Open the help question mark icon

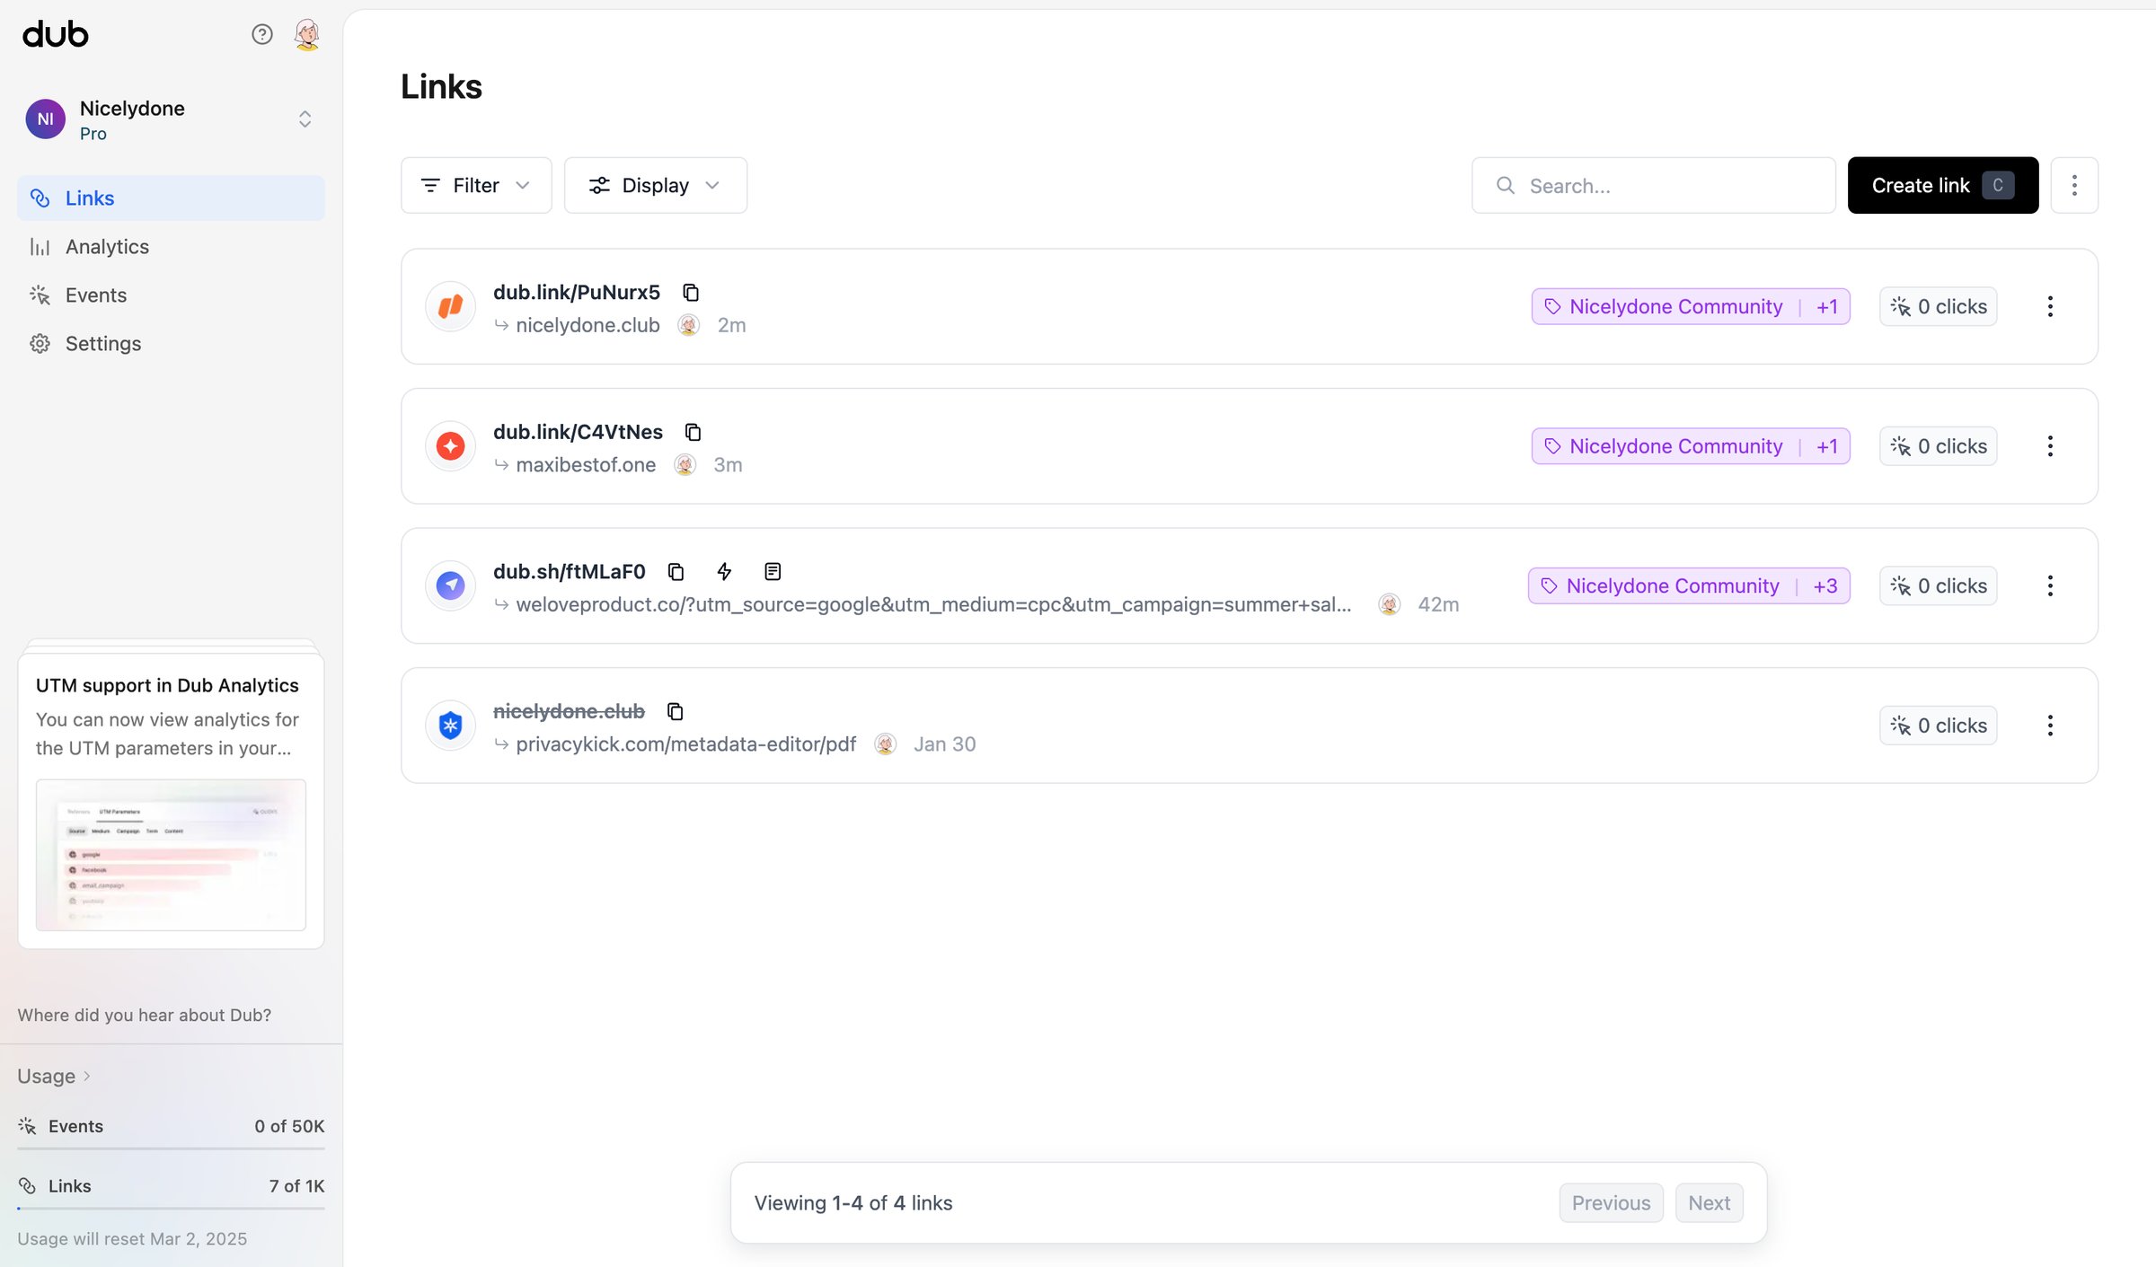pos(262,34)
